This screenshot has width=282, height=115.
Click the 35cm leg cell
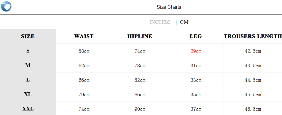(196, 95)
